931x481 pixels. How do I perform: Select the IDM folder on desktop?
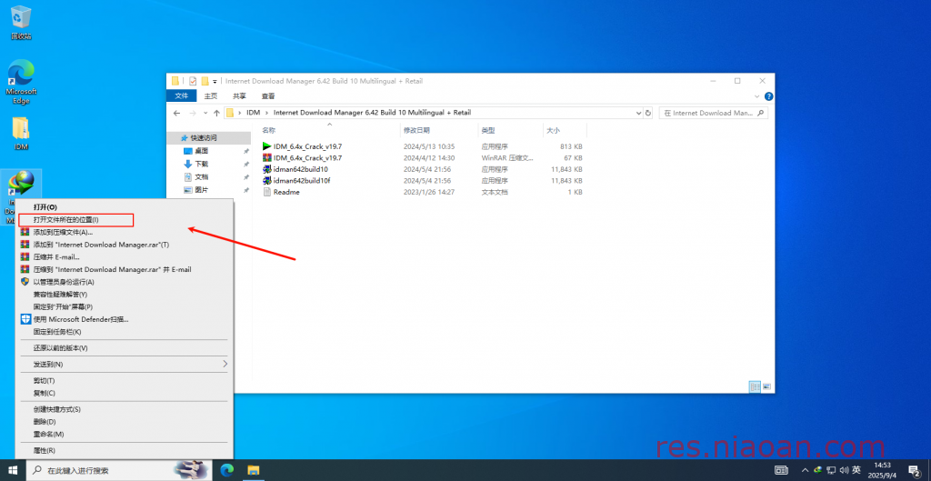[x=21, y=133]
